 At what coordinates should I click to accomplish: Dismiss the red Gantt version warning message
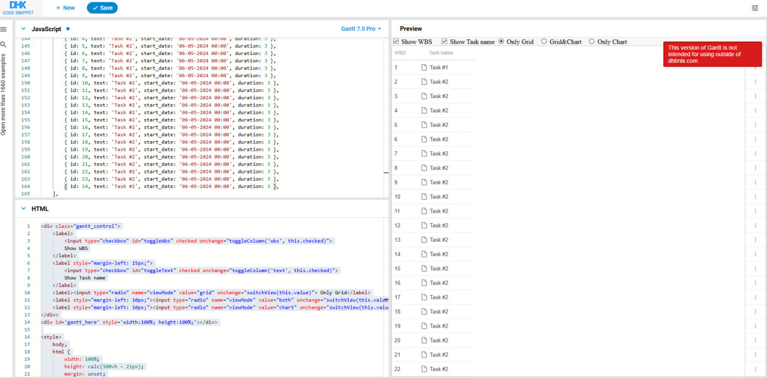(x=712, y=54)
